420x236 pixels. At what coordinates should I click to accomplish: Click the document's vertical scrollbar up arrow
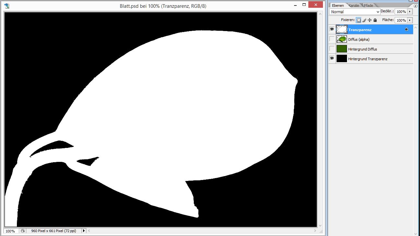320,14
